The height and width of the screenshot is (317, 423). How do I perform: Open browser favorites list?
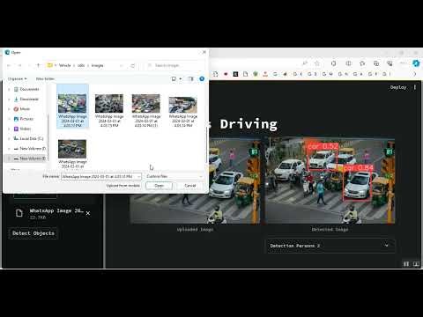[x=362, y=63]
